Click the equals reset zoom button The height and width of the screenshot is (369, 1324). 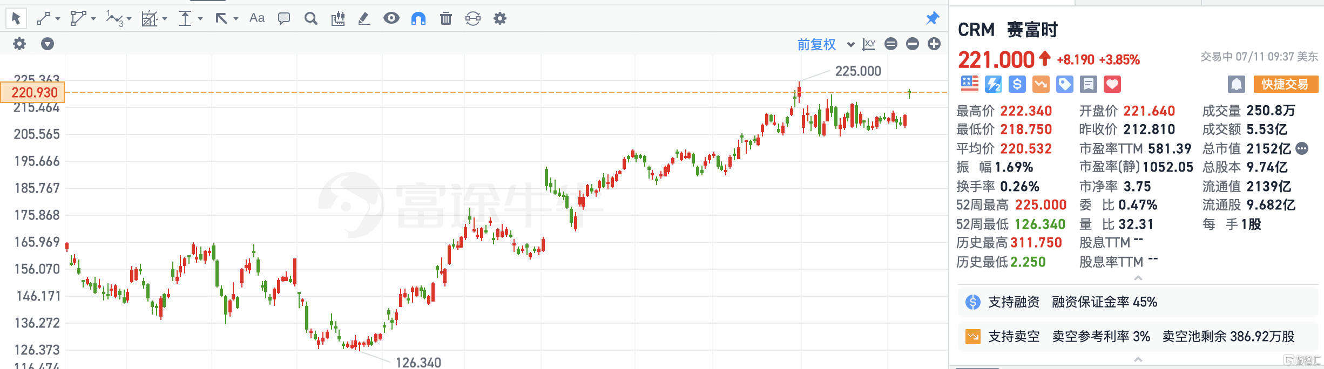point(891,44)
